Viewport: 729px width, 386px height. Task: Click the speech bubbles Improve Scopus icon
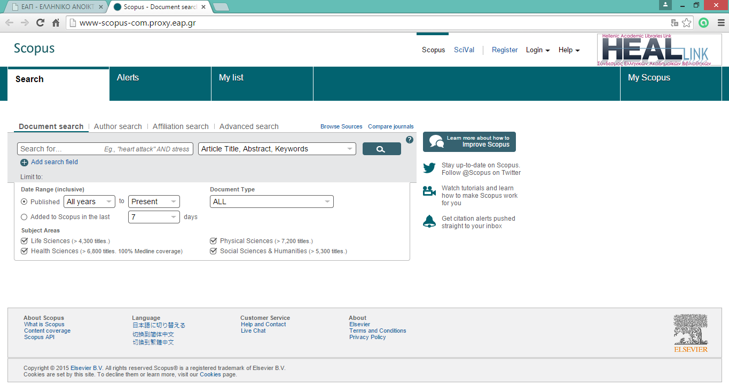[436, 141]
